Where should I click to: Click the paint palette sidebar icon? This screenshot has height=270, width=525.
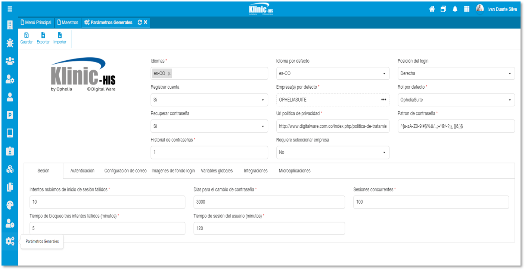click(x=10, y=205)
